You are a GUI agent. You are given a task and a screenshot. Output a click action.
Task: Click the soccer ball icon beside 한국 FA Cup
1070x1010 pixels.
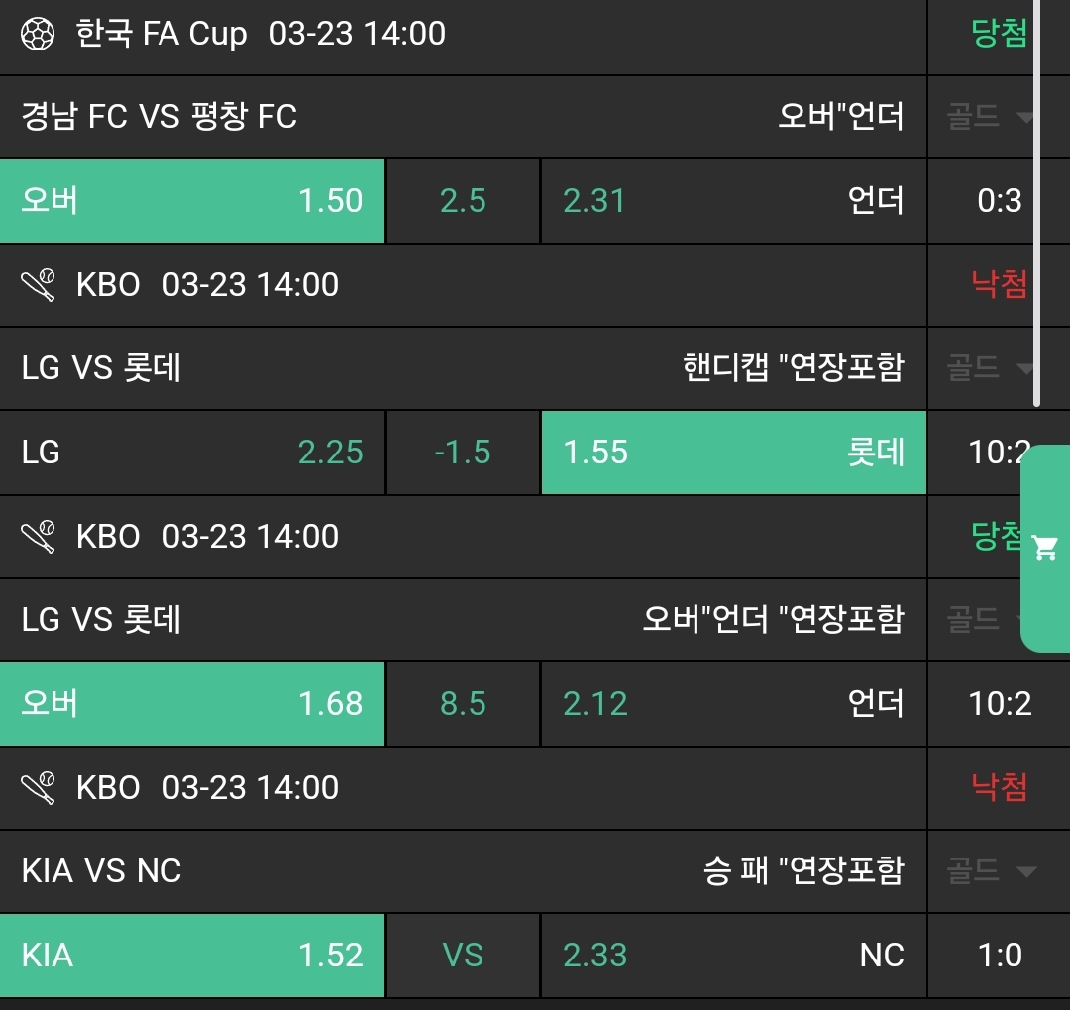pos(40,35)
